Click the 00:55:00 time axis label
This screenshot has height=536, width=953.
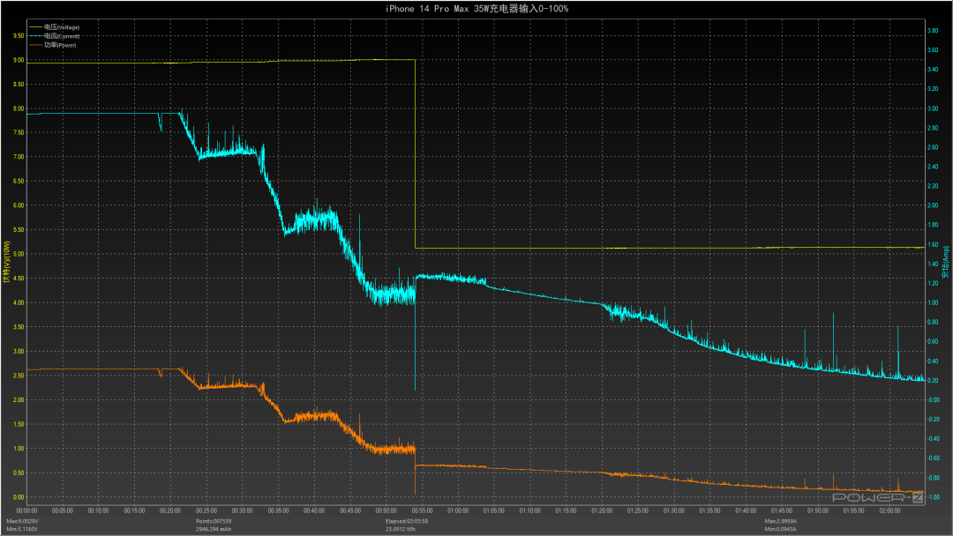point(423,511)
